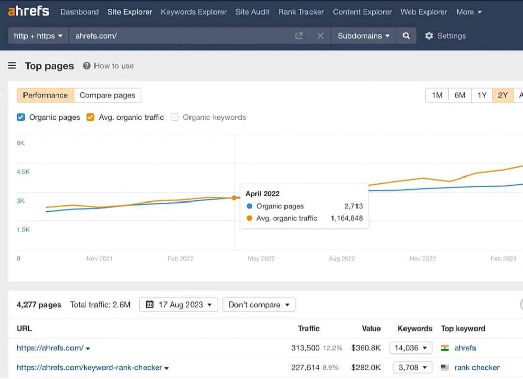Click the magnifier search button
Viewport: 523px width, 379px height.
(x=406, y=36)
